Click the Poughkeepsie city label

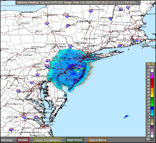point(89,39)
